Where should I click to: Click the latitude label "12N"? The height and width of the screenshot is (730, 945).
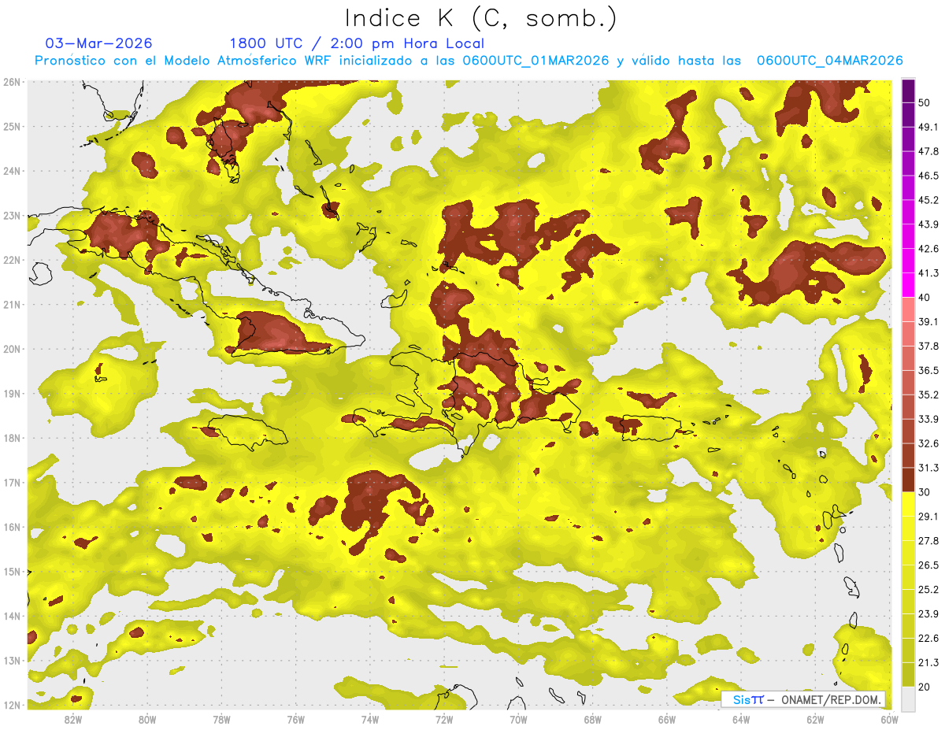point(11,705)
